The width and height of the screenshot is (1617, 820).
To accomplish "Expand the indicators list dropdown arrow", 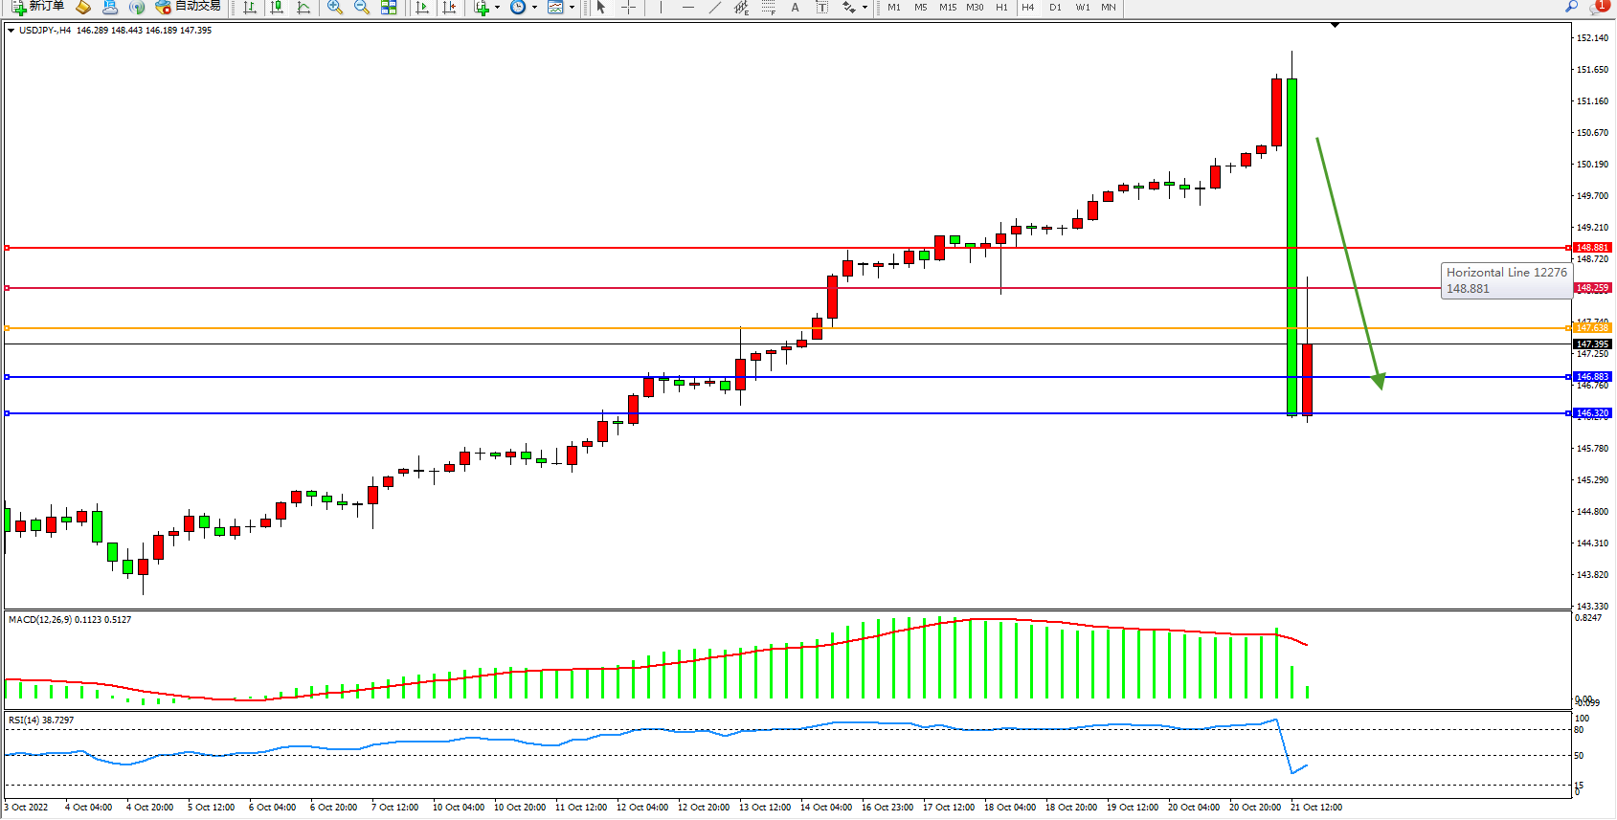I will (x=497, y=7).
